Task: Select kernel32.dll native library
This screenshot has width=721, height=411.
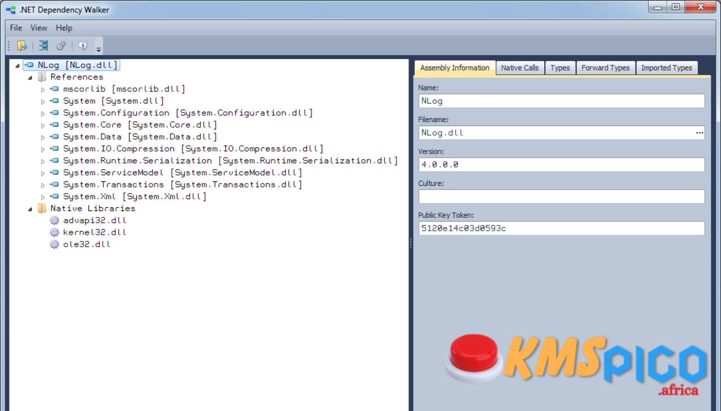Action: (x=95, y=233)
